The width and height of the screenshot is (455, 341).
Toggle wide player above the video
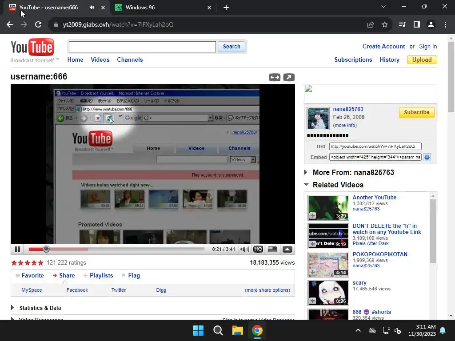click(275, 77)
